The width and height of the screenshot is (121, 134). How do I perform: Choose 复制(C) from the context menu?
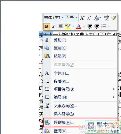pos(80,48)
